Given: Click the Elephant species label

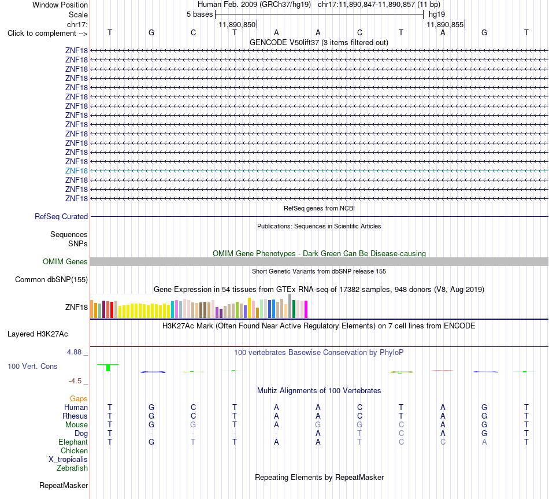Looking at the screenshot, I should pos(73,442).
